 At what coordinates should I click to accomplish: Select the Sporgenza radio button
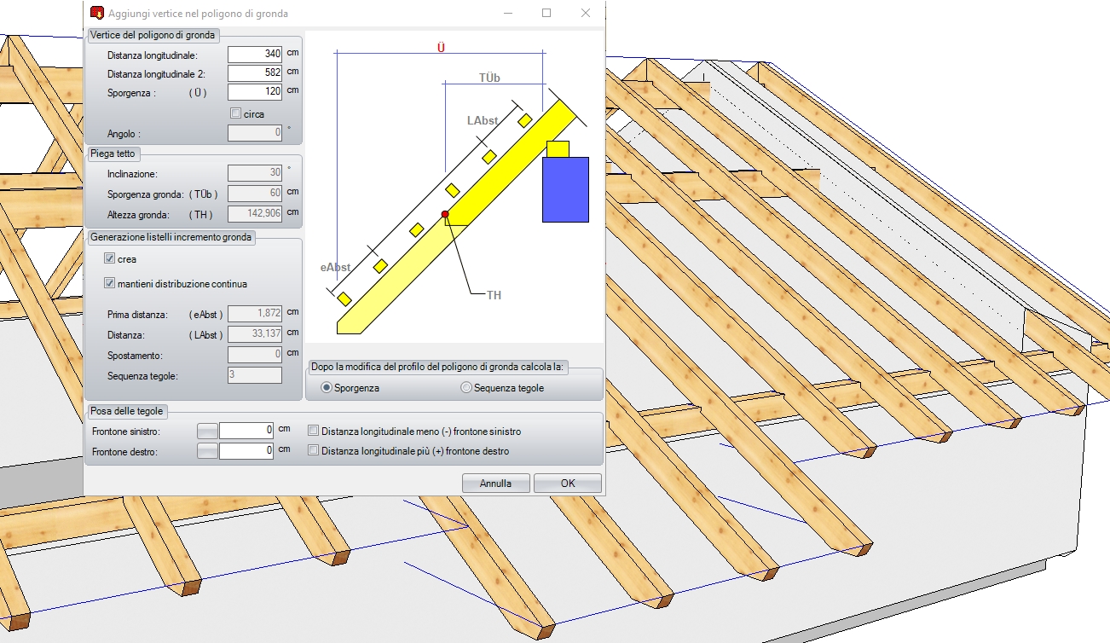pos(327,388)
